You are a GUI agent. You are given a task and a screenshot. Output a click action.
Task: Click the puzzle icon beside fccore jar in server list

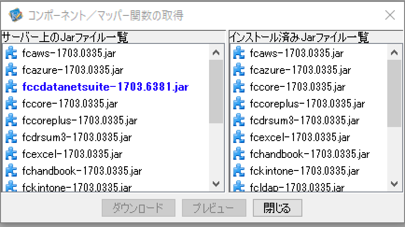[11, 103]
